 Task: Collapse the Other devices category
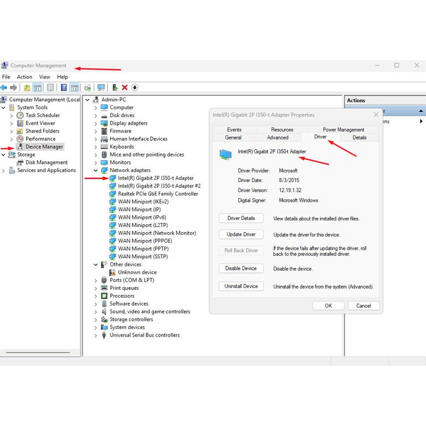coord(96,264)
